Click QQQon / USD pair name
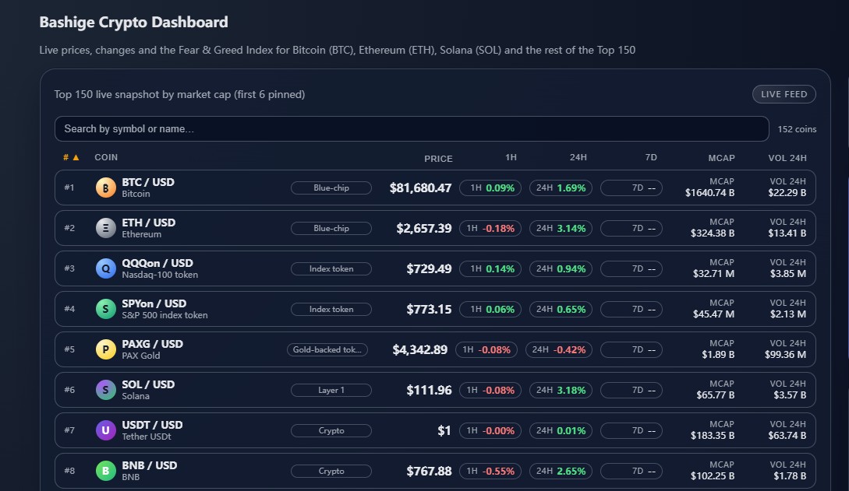This screenshot has width=849, height=491. (157, 263)
